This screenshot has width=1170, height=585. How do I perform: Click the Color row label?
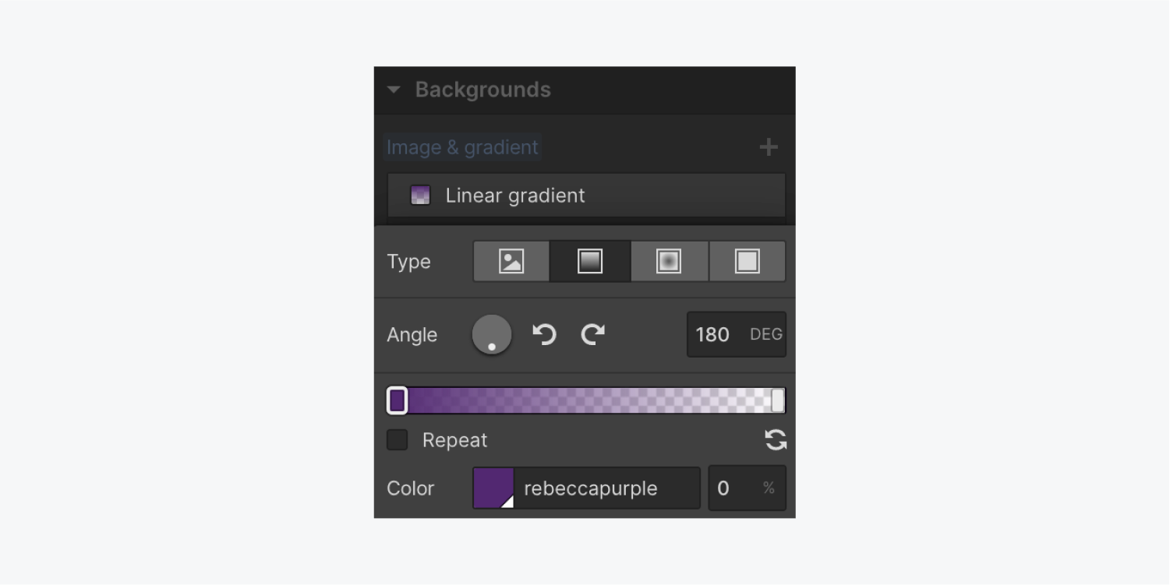(x=410, y=488)
